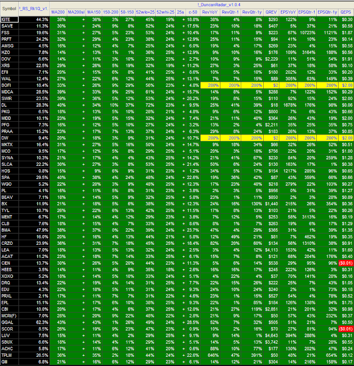354x366 pixels.
Task: Select the PRAA symbol cell
Action: point(9,132)
